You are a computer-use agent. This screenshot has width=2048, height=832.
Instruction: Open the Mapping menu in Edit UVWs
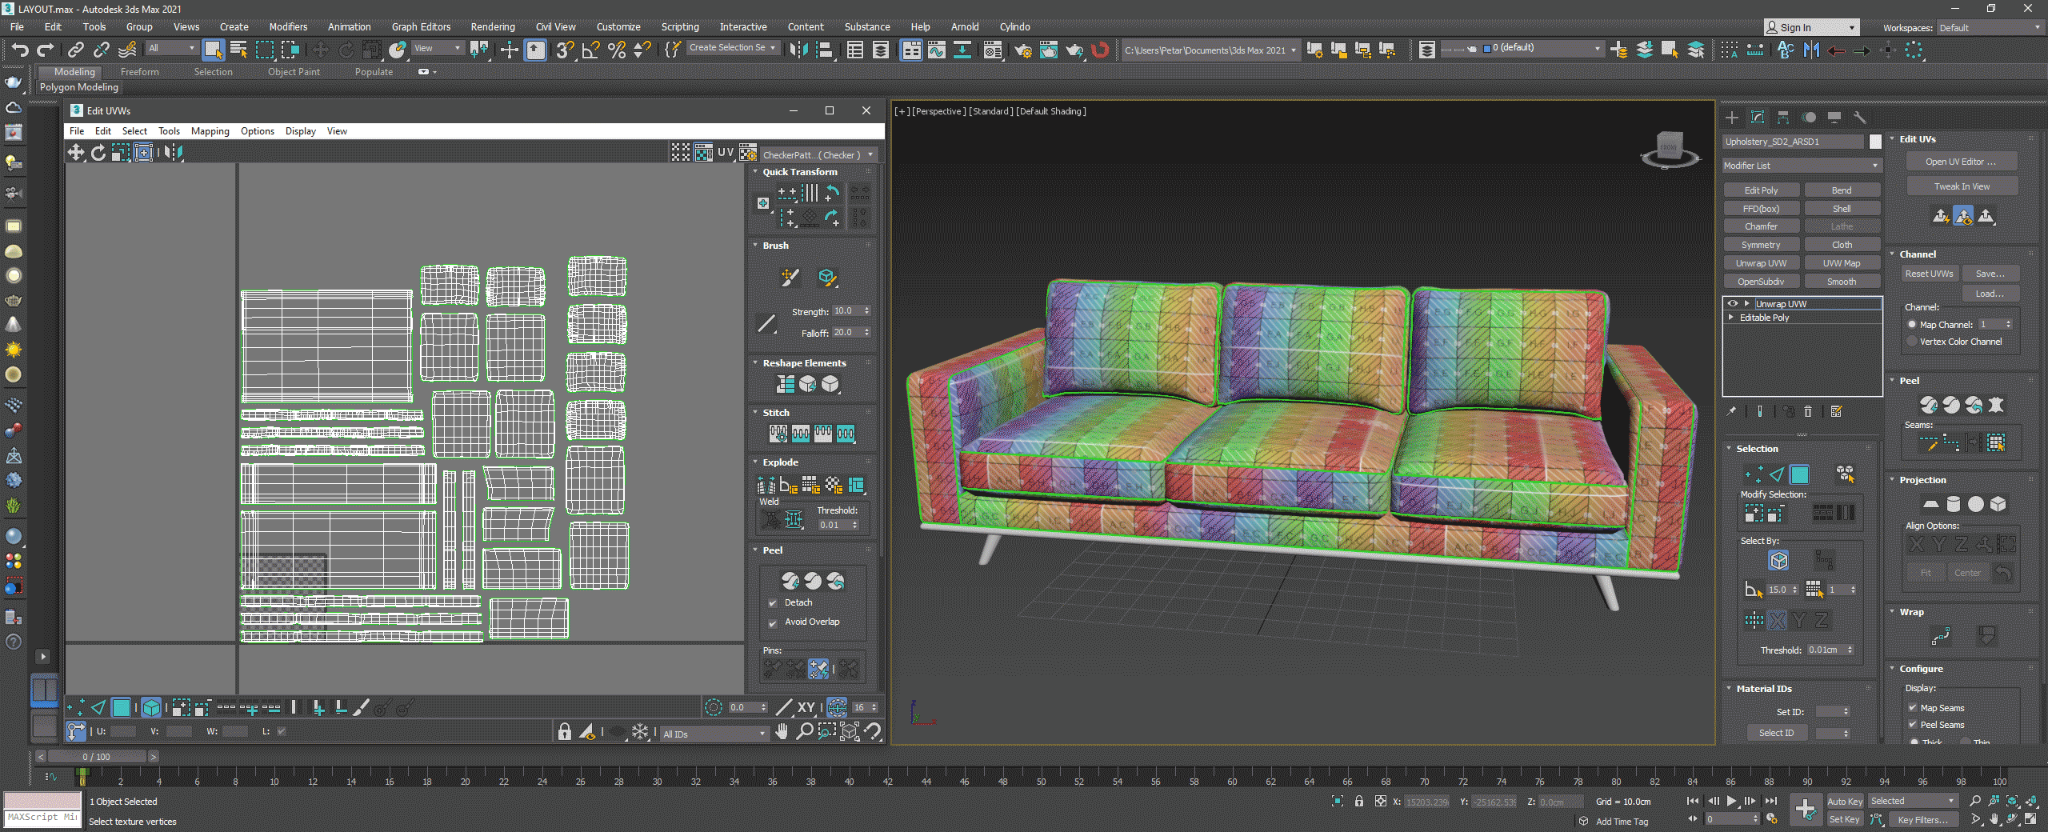pos(210,131)
